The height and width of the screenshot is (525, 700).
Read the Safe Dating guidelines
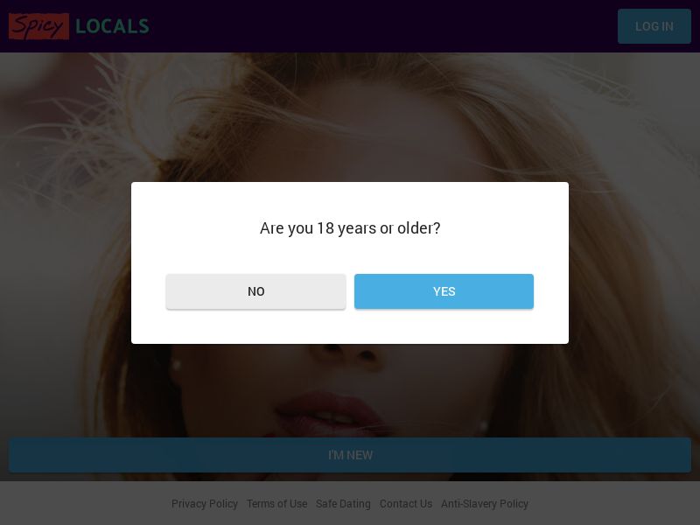pos(343,504)
